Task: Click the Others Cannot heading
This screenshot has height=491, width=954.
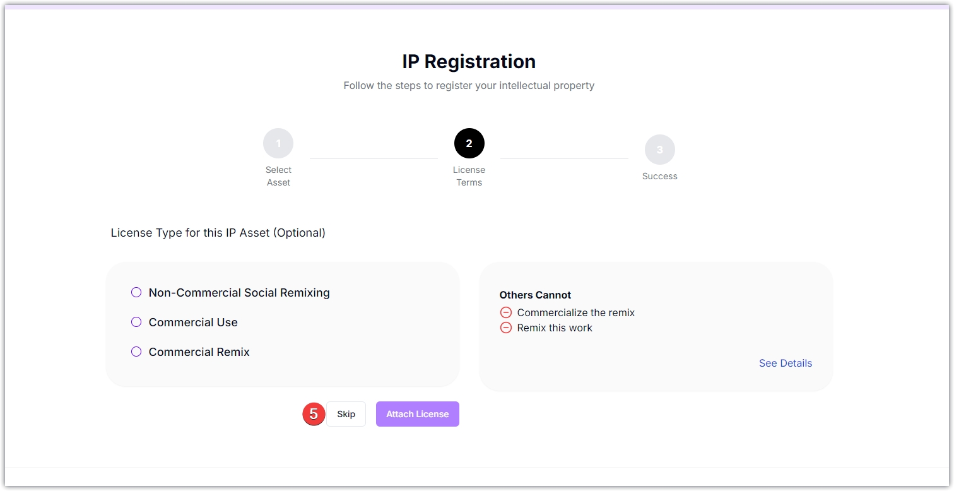Action: tap(535, 295)
